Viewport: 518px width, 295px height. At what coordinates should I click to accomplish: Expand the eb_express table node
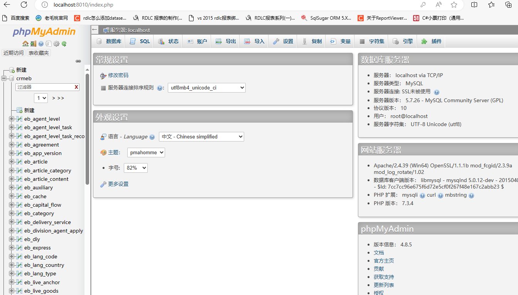pos(12,248)
